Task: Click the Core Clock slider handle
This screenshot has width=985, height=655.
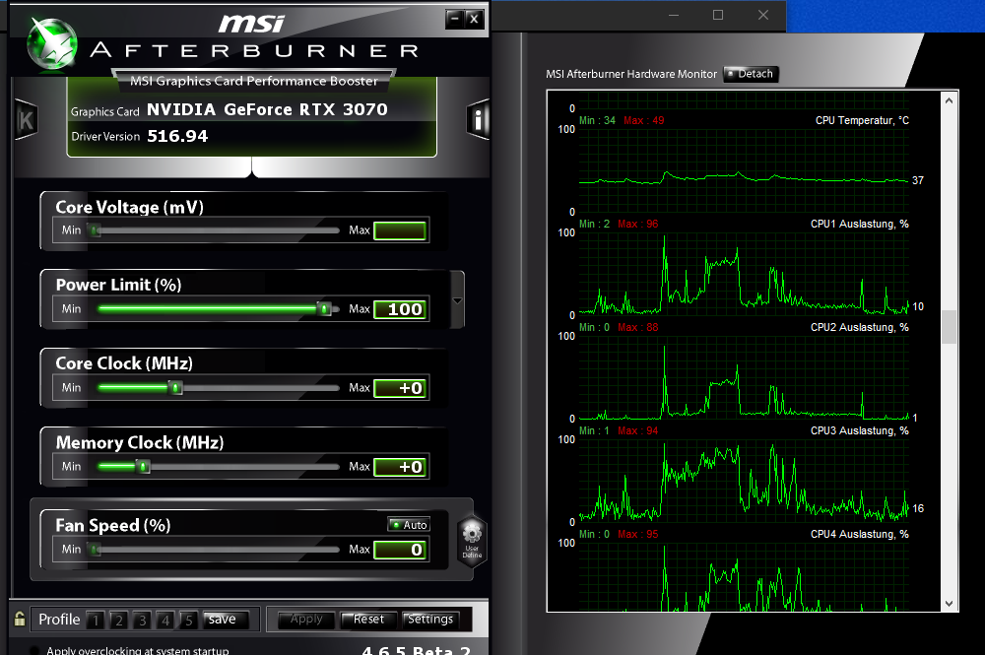Action: pos(176,387)
